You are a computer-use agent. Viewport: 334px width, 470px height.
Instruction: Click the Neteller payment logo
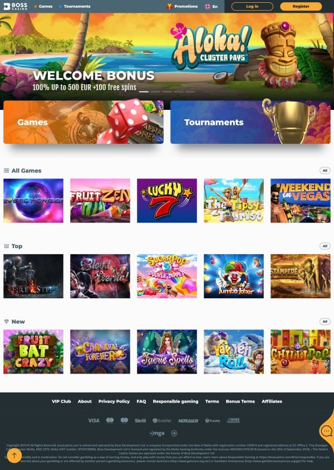pyautogui.click(x=188, y=421)
